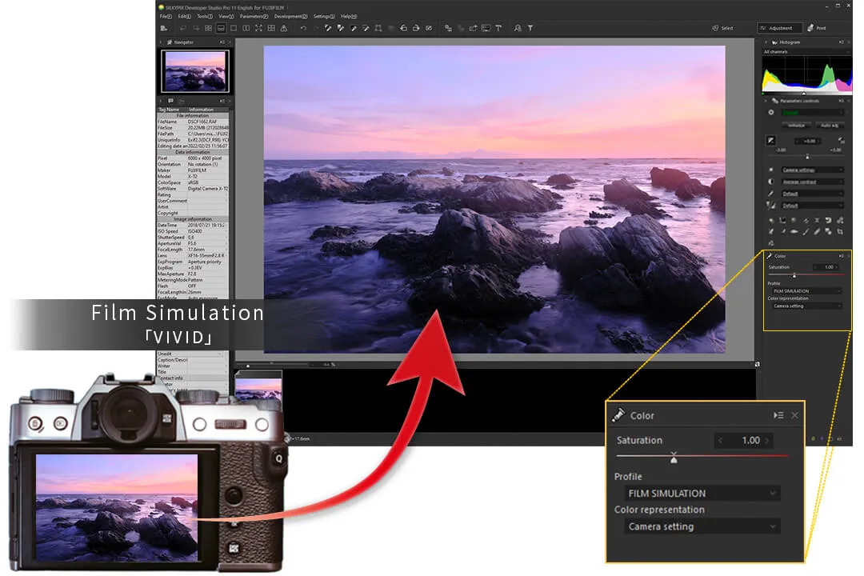Click the Data information section header

[192, 152]
